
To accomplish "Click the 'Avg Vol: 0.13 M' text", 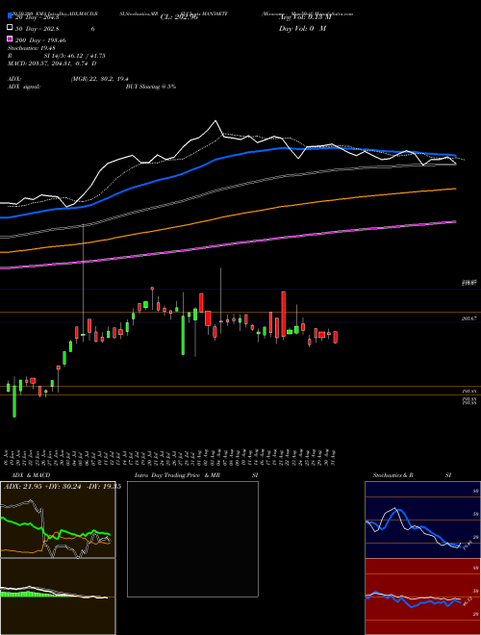I will (x=305, y=17).
